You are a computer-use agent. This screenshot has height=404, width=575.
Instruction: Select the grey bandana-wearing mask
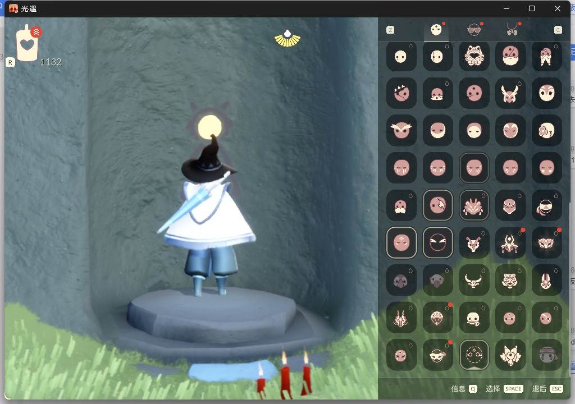pos(547,355)
